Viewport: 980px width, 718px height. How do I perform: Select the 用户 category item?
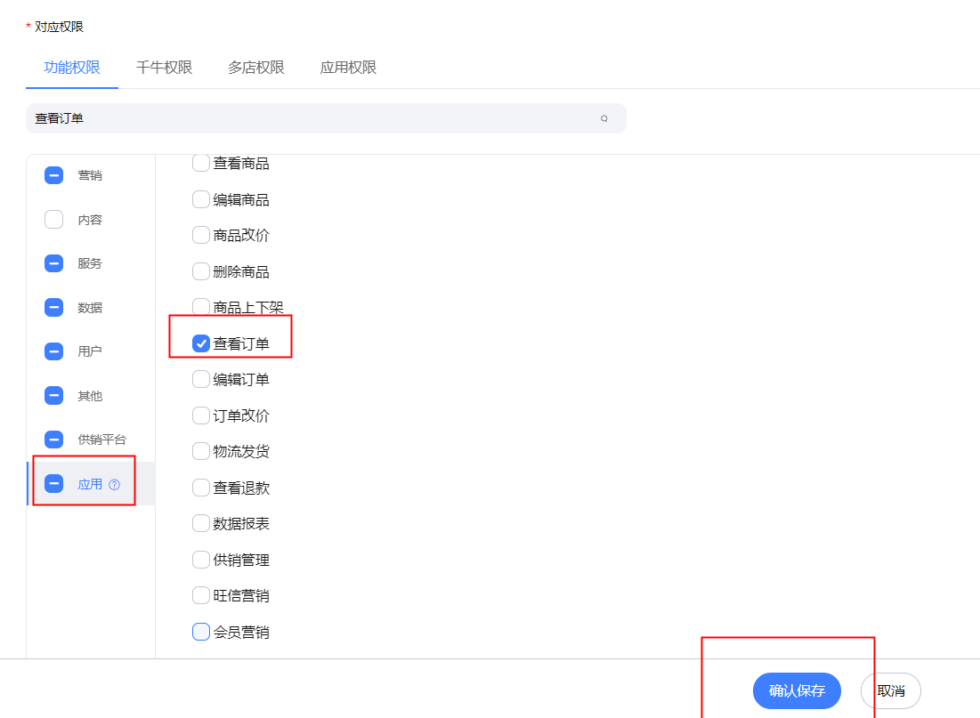coord(90,351)
